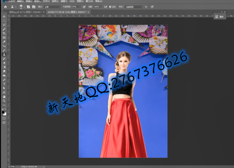Toggle the 对齐 (Aligned) checkbox
This screenshot has width=234, height=168.
coord(110,7)
